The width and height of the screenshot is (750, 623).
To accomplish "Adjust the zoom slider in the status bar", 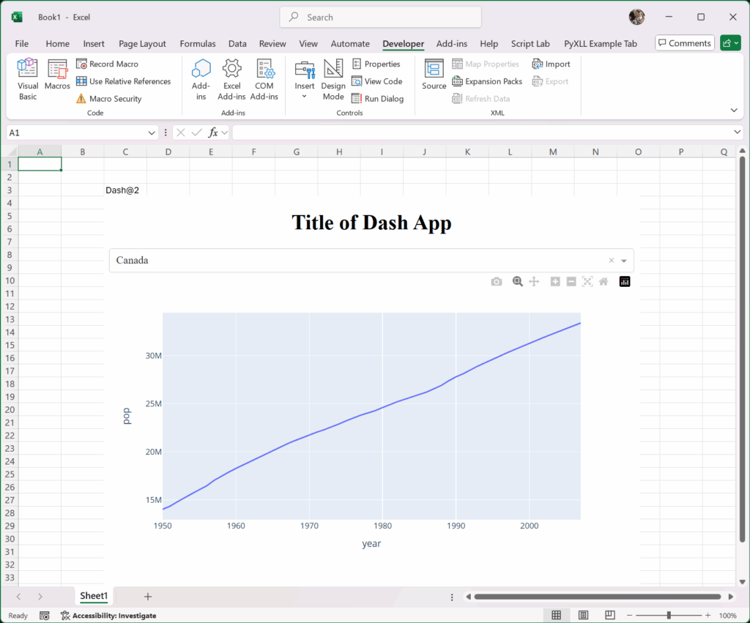I will coord(668,616).
